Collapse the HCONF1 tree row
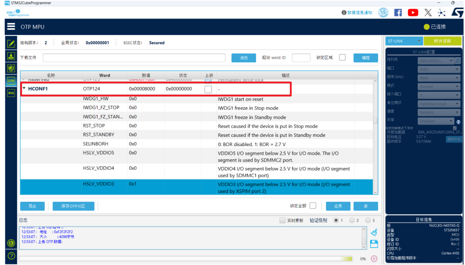This screenshot has height=265, width=465. [x=24, y=88]
